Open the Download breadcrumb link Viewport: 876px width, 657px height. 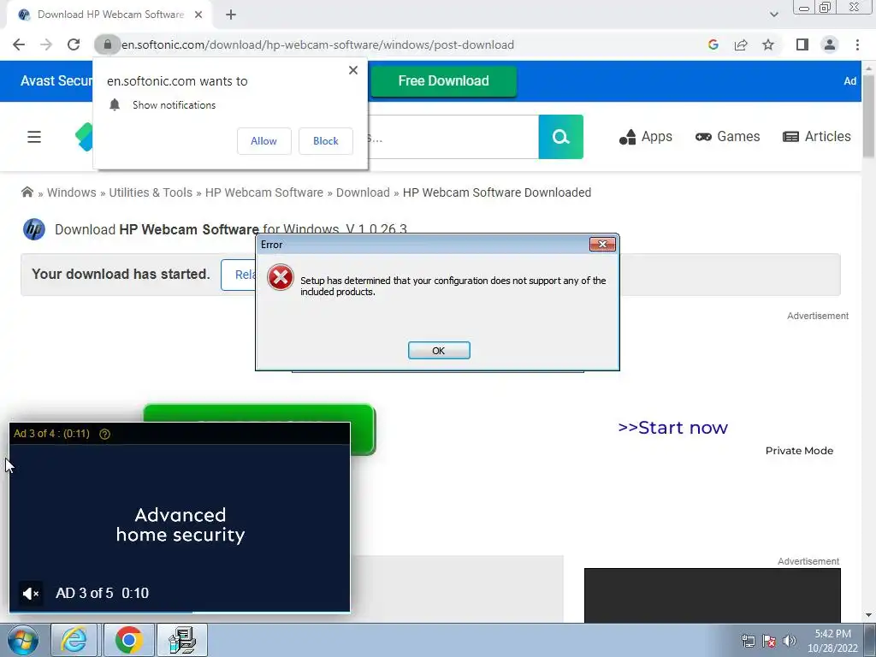pyautogui.click(x=363, y=192)
